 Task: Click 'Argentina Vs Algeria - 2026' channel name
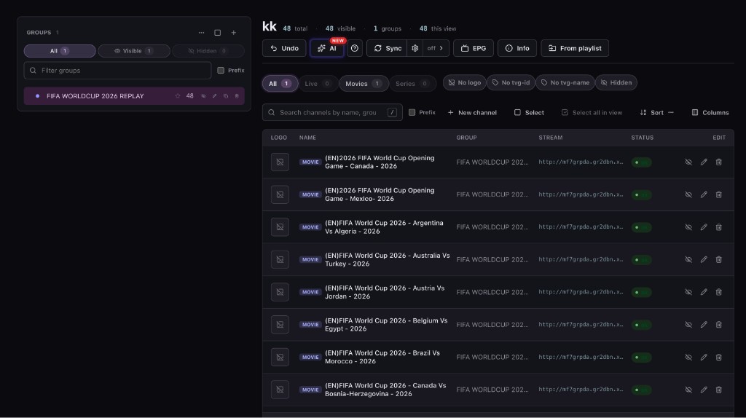point(384,226)
